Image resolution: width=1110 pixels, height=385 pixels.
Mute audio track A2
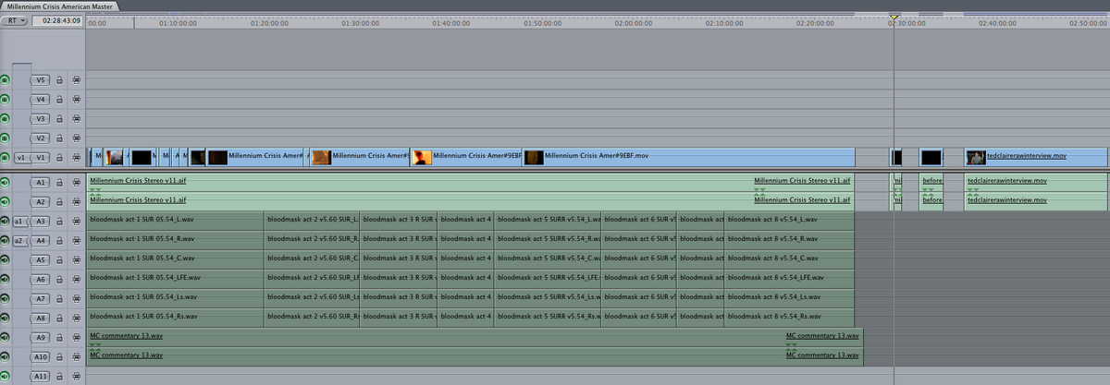pyautogui.click(x=5, y=202)
